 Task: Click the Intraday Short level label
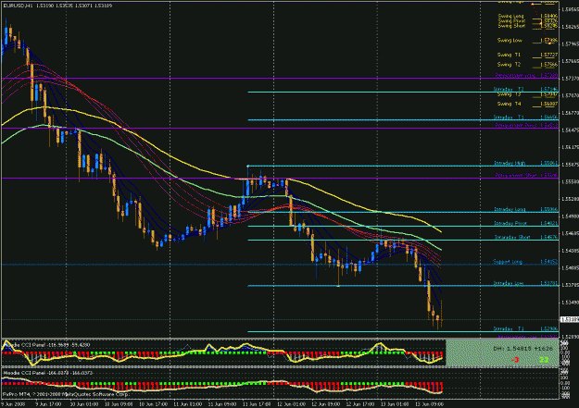512,238
